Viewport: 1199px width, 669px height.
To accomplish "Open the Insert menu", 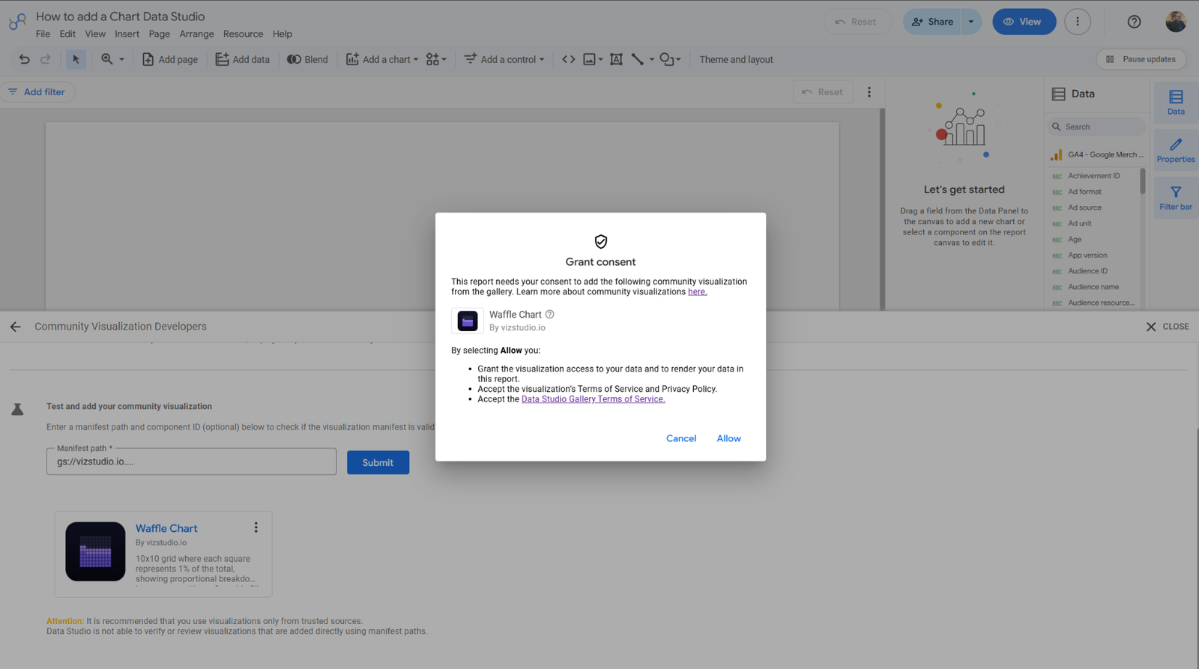I will (x=127, y=34).
